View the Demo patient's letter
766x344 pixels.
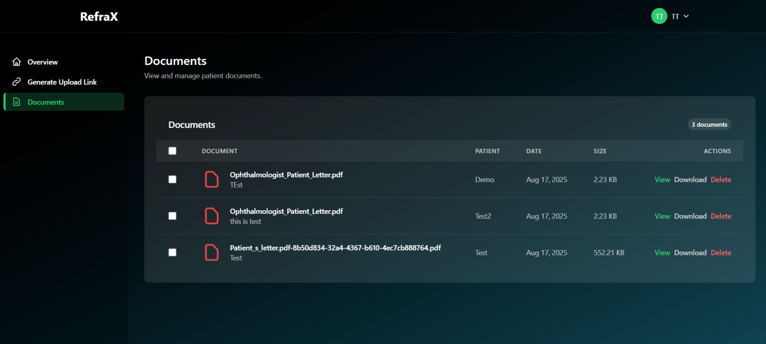pyautogui.click(x=662, y=179)
